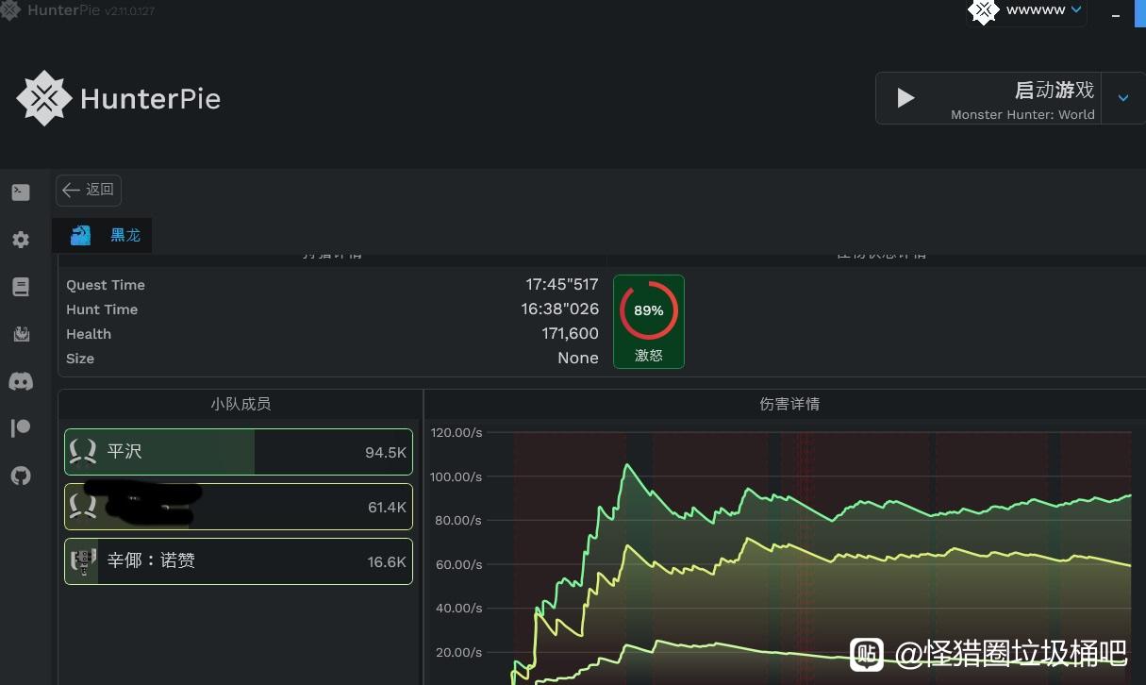Click the small HunterPie logo in title bar
The height and width of the screenshot is (685, 1146).
coord(10,10)
